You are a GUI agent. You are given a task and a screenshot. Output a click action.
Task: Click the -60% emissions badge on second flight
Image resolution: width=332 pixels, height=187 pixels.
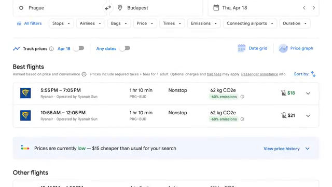click(x=224, y=119)
